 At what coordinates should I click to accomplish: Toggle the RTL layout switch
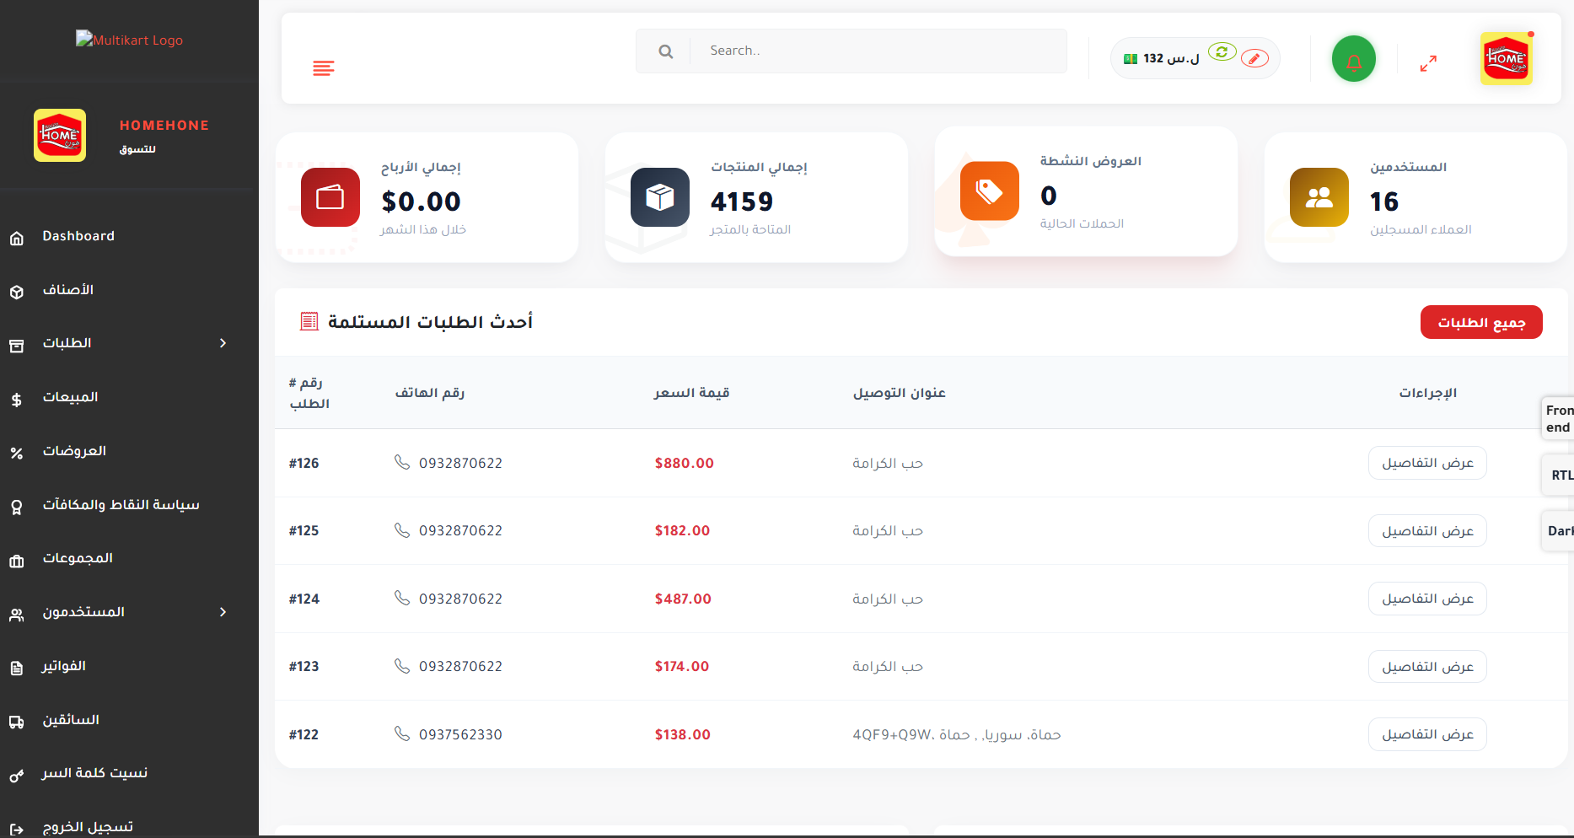tap(1558, 475)
